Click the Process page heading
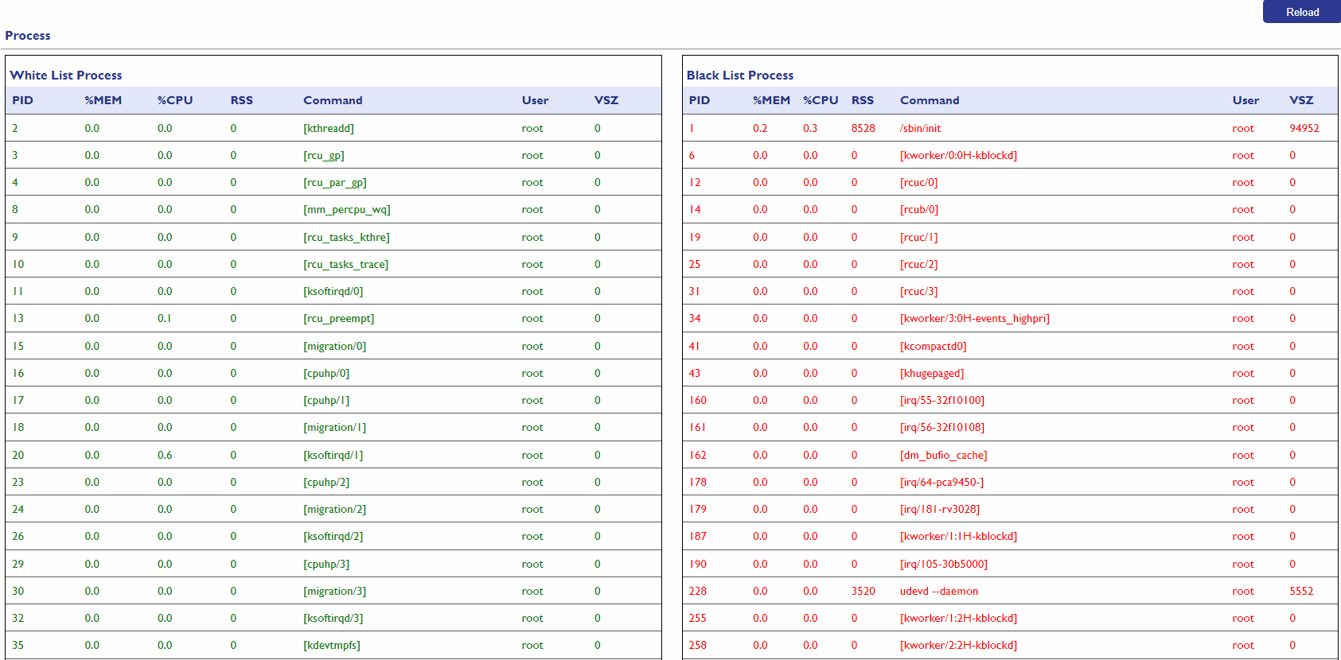The height and width of the screenshot is (660, 1341). (x=28, y=36)
